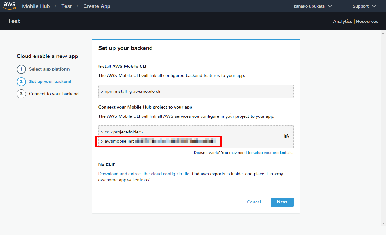Copy commands with the clipboard icon

[x=287, y=136]
